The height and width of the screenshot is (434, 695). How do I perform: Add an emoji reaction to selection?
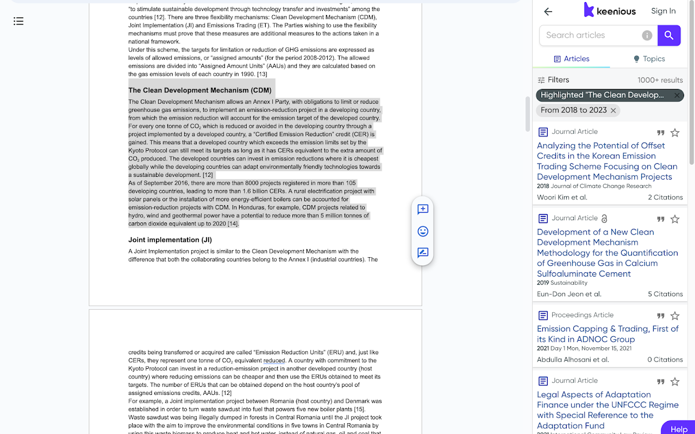tap(423, 231)
